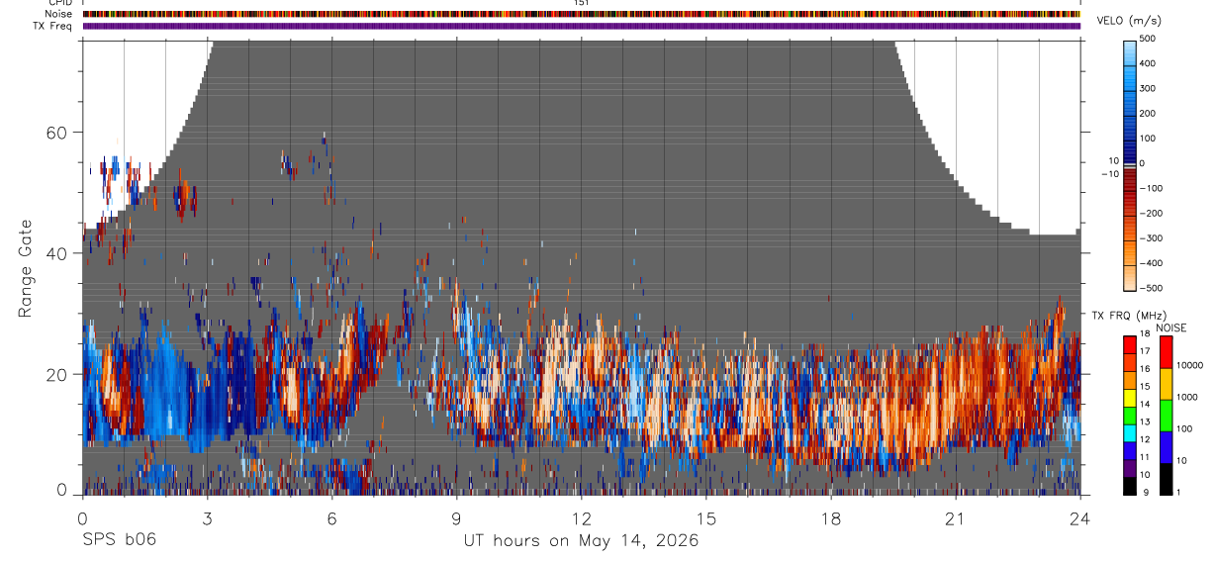
Task: Select the red 17–18 MHz TX FRQ swatch
Action: click(1130, 344)
